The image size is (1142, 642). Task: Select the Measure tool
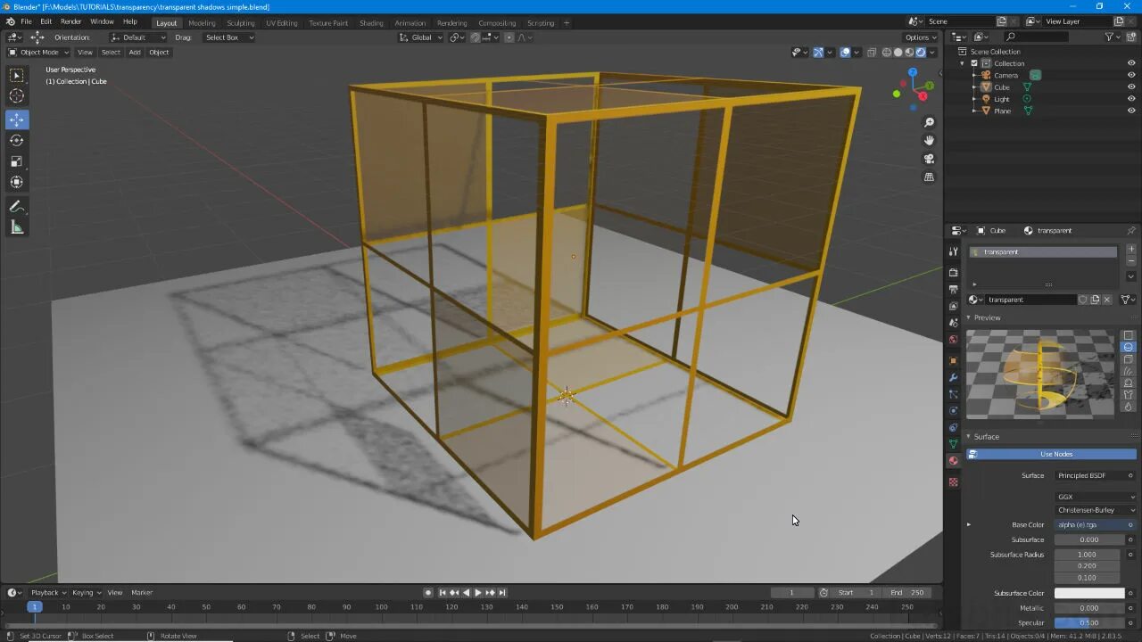tap(17, 227)
